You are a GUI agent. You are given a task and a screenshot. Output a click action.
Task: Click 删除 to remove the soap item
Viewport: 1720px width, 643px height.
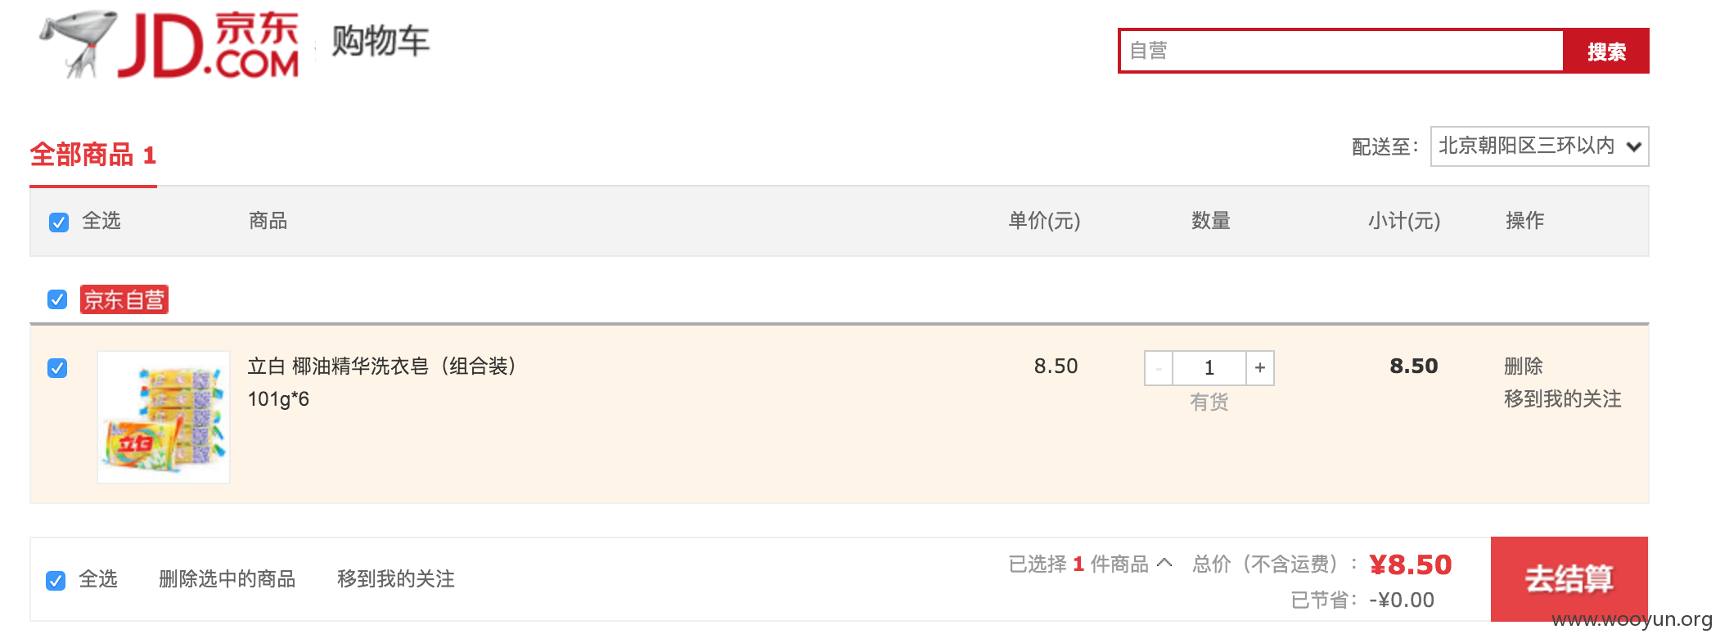1523,366
